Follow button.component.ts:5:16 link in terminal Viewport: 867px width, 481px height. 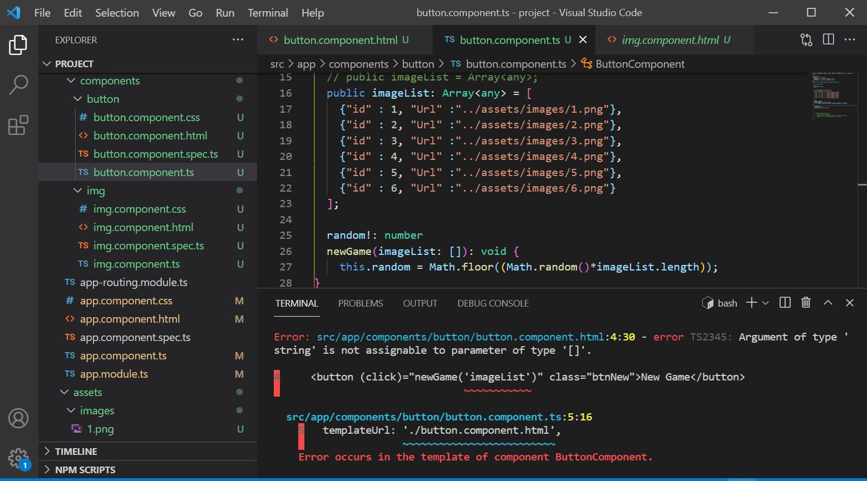tap(439, 417)
